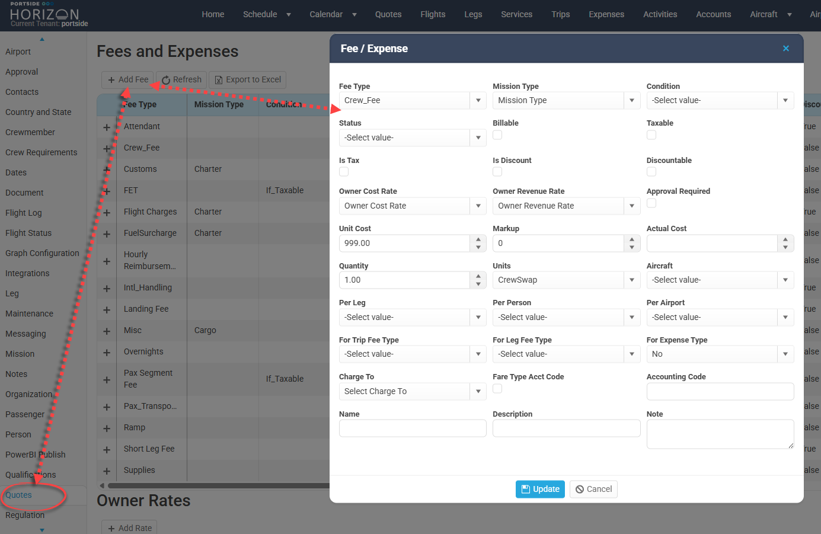Click into the Accounting Code field
The image size is (821, 534).
(720, 391)
